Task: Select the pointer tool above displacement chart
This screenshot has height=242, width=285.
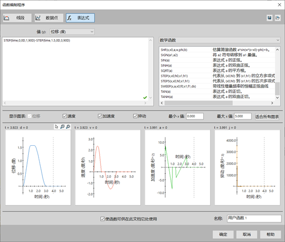Action: (57, 127)
